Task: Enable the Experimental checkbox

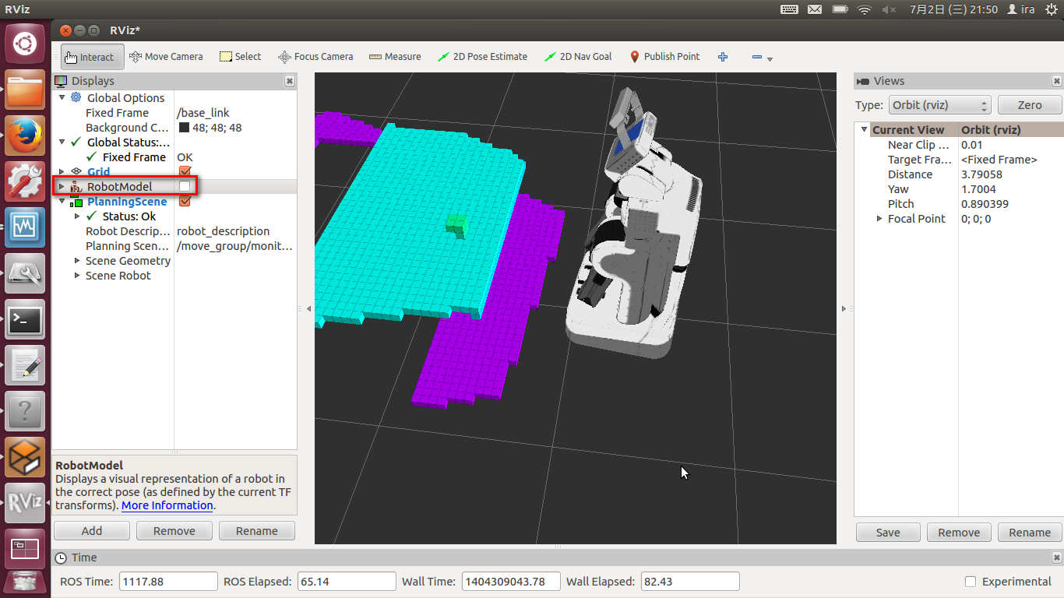Action: [x=971, y=582]
